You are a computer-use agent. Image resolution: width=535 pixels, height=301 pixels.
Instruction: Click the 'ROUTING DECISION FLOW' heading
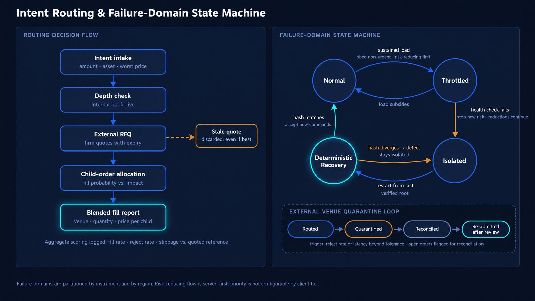[x=61, y=35]
